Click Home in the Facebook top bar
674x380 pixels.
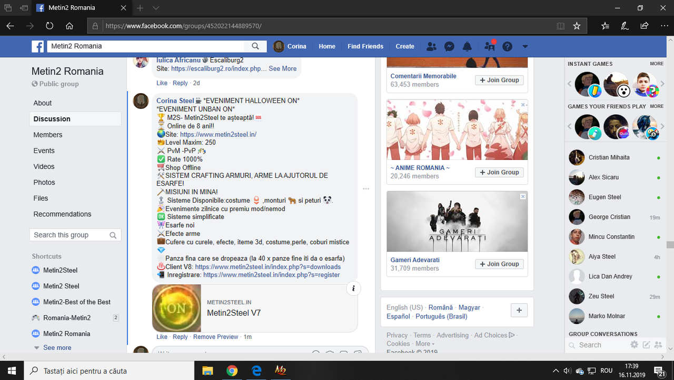coord(327,46)
